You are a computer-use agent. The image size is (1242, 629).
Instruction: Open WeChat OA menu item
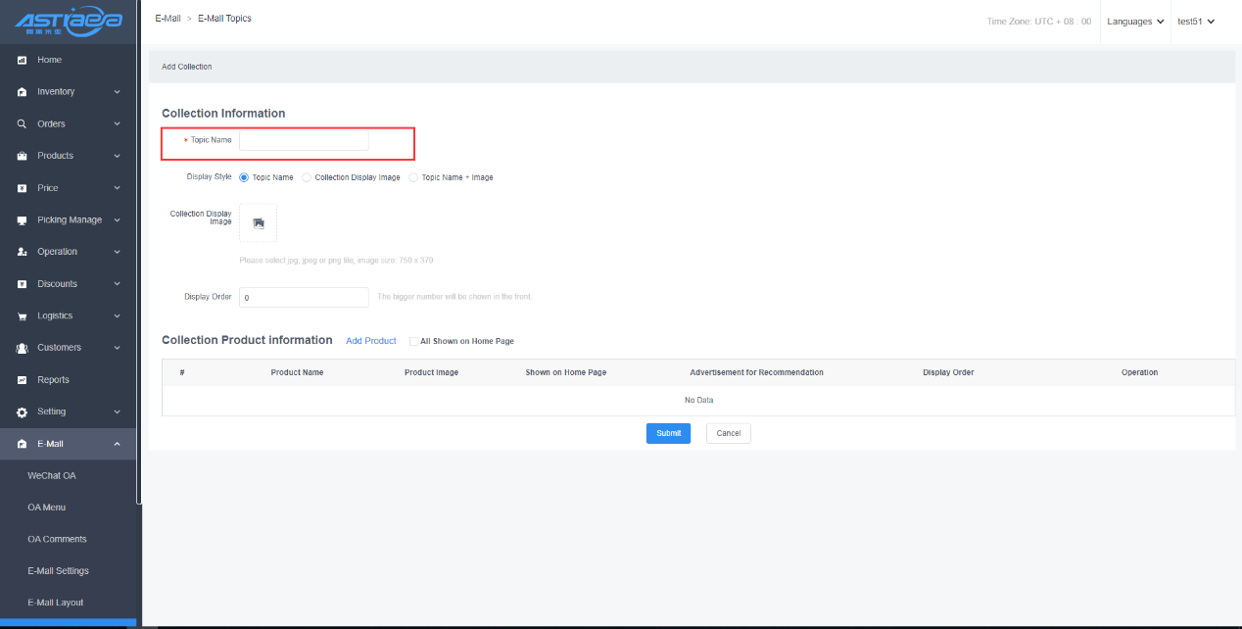tap(52, 475)
